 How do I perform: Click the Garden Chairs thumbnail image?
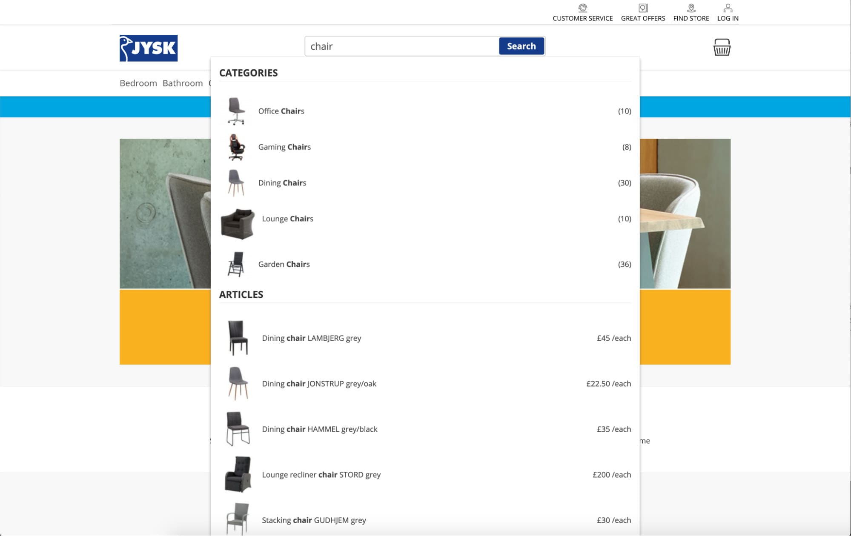[x=236, y=264]
